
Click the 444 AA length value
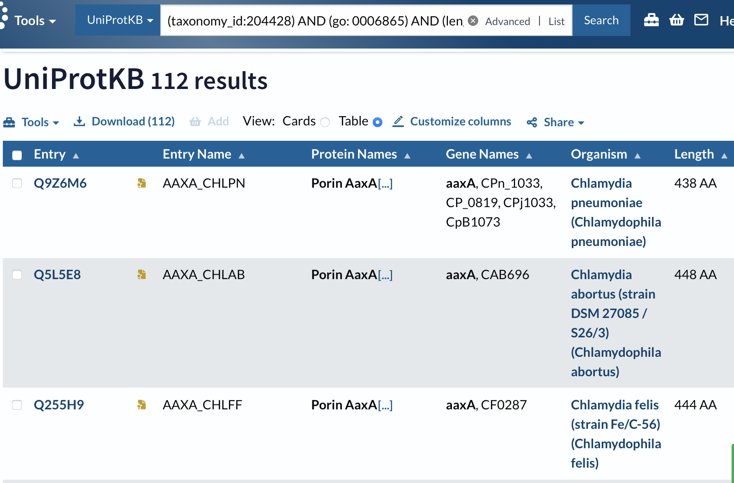695,405
